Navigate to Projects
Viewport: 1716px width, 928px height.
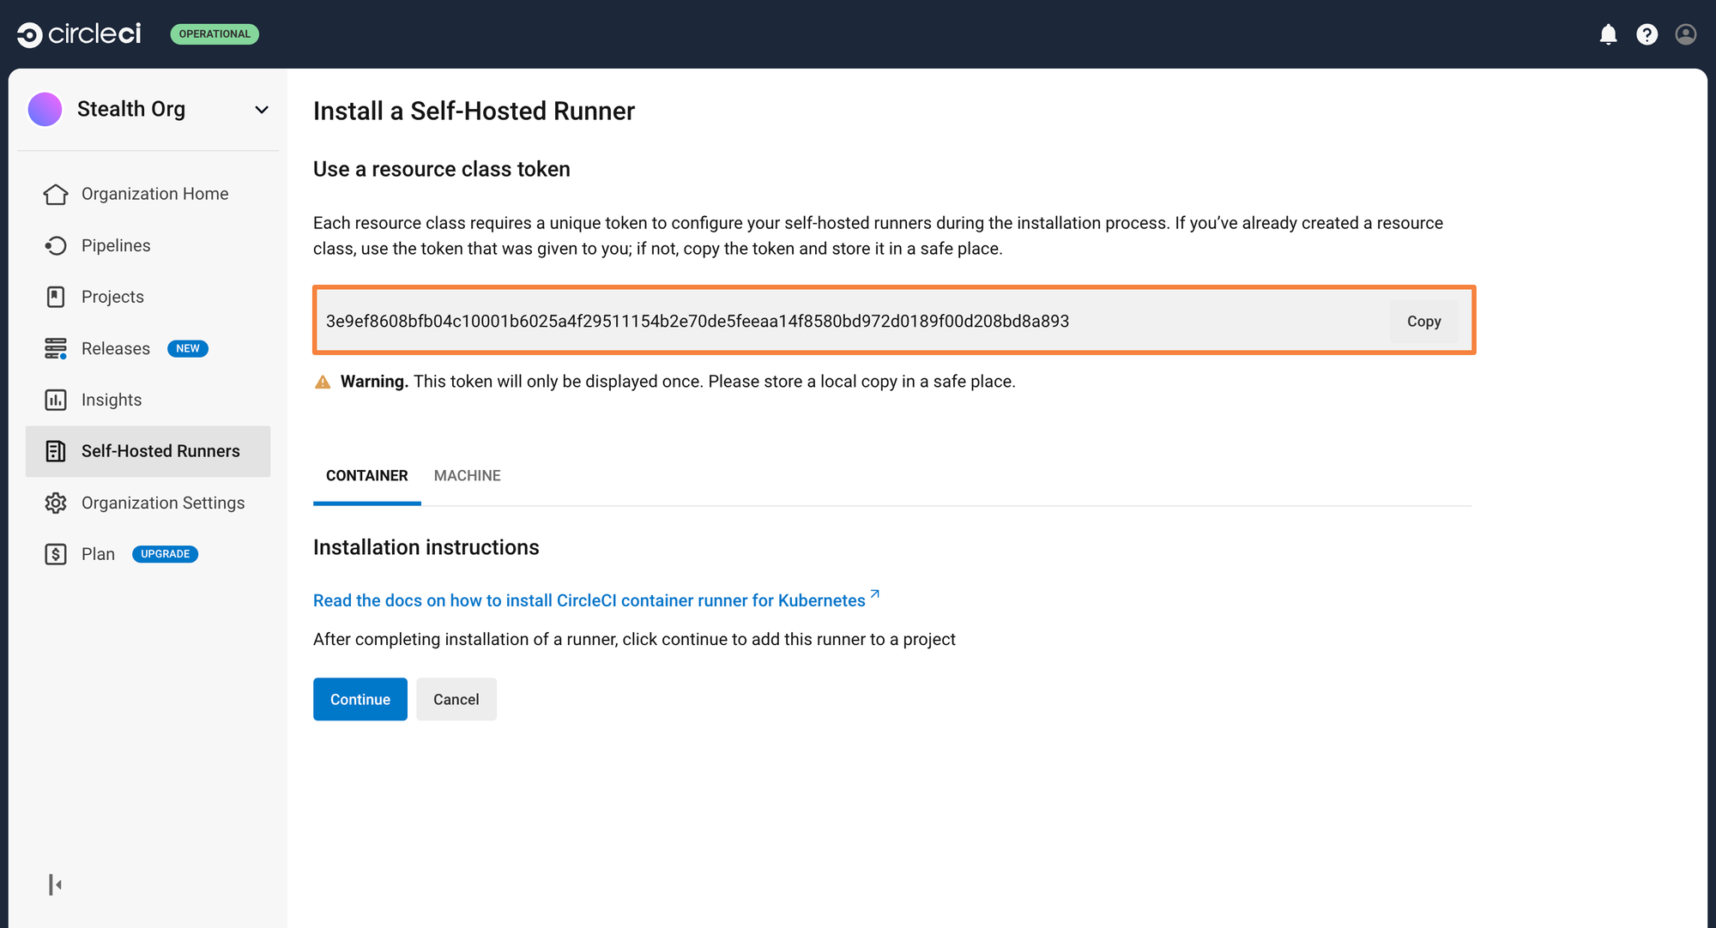point(148,297)
